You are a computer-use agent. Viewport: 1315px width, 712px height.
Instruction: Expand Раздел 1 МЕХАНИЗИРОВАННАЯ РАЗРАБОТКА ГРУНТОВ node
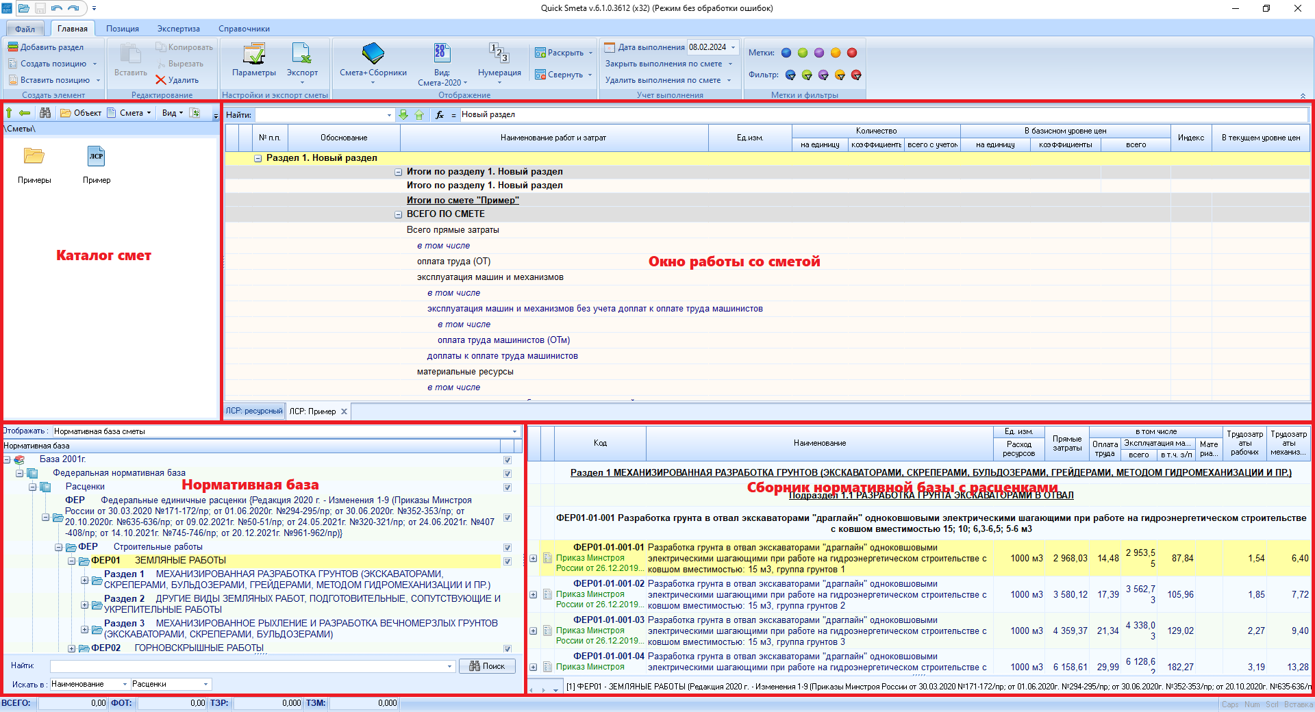[x=84, y=580]
